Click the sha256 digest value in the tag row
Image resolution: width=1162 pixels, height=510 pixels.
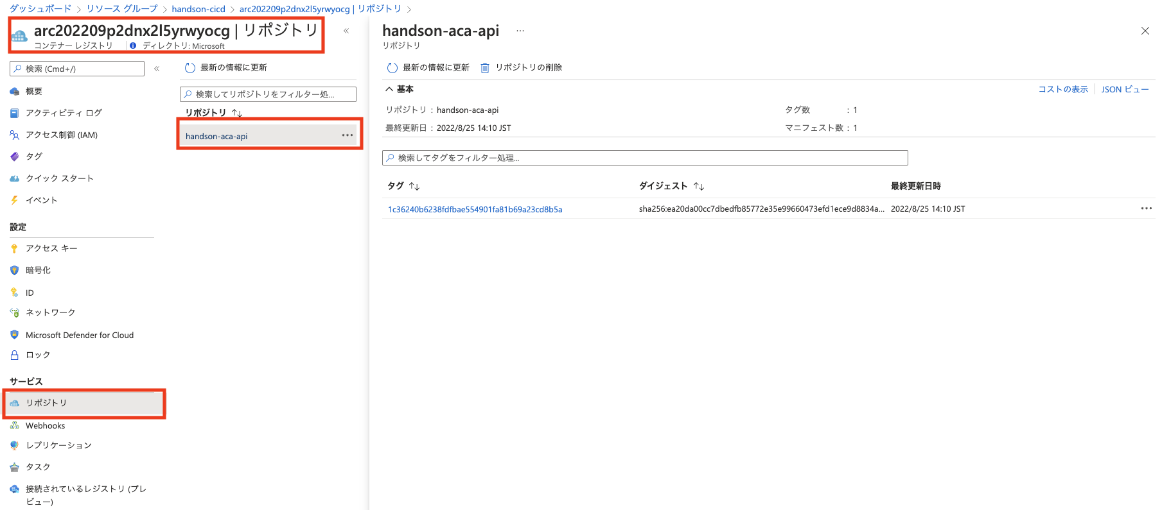tap(761, 209)
